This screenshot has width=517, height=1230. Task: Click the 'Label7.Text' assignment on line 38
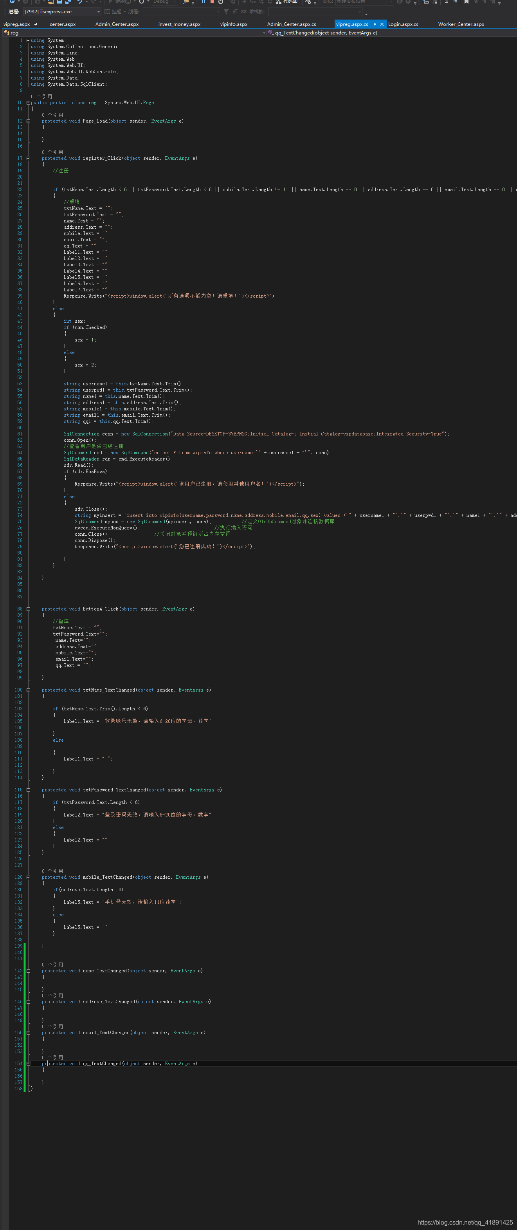click(87, 290)
